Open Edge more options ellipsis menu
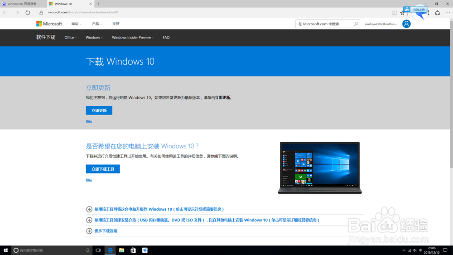Screen dimensions: 453x255 [x=448, y=13]
